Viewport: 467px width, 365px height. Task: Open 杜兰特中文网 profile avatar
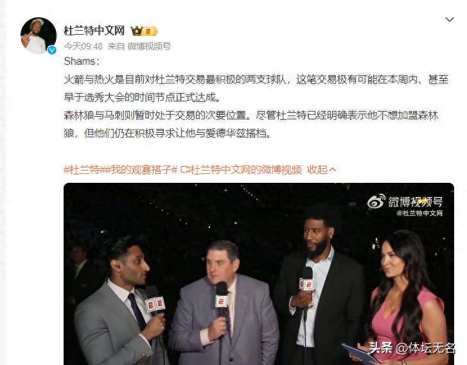(x=39, y=35)
